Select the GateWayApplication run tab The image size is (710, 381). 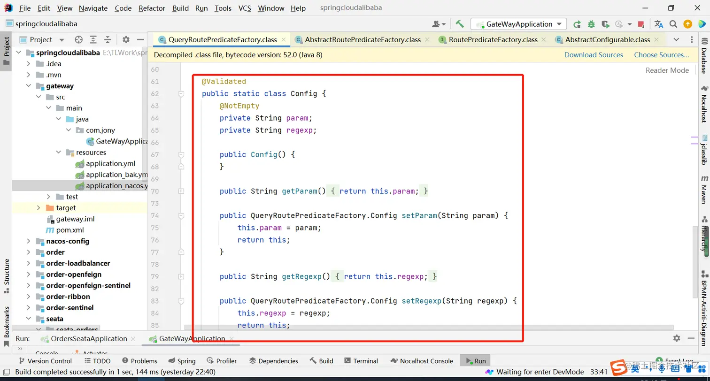[192, 338]
